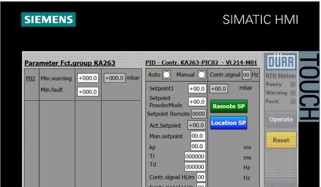Click the Man.setpoint input field
The width and height of the screenshot is (321, 187).
click(x=198, y=136)
